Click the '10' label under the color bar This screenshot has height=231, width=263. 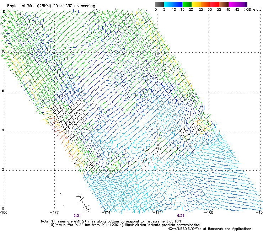coord(174,9)
